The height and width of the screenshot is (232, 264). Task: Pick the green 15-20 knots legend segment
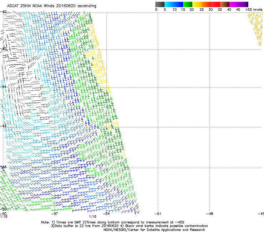click(x=188, y=5)
